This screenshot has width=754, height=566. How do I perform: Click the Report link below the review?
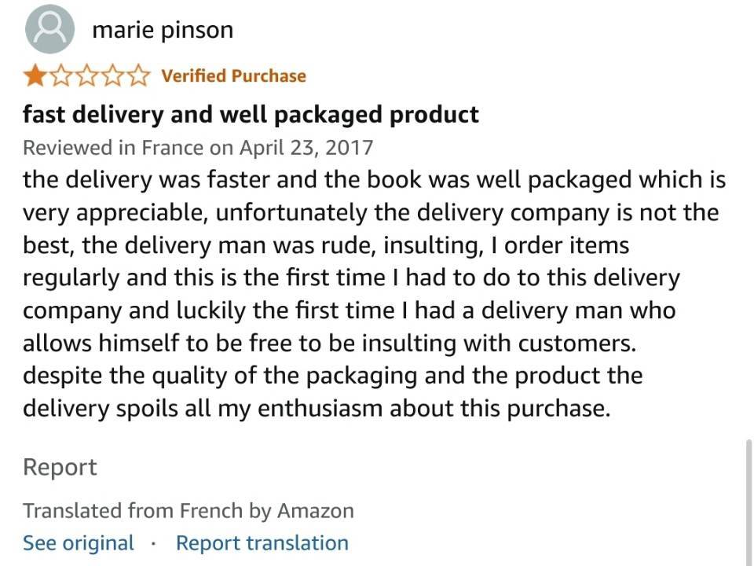[x=60, y=467]
